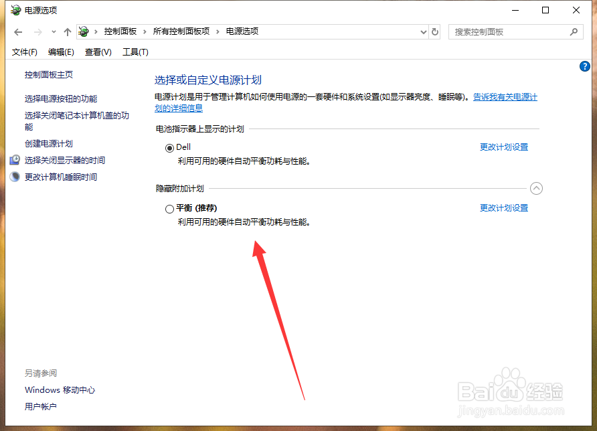The image size is (597, 431).
Task: Open 选择关闭显示器的时间 link
Action: tap(65, 161)
